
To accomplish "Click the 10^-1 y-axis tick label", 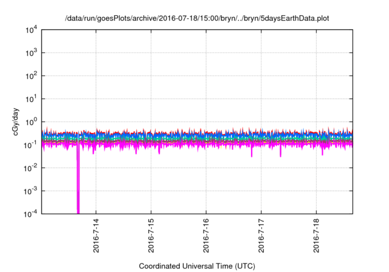I will point(31,145).
